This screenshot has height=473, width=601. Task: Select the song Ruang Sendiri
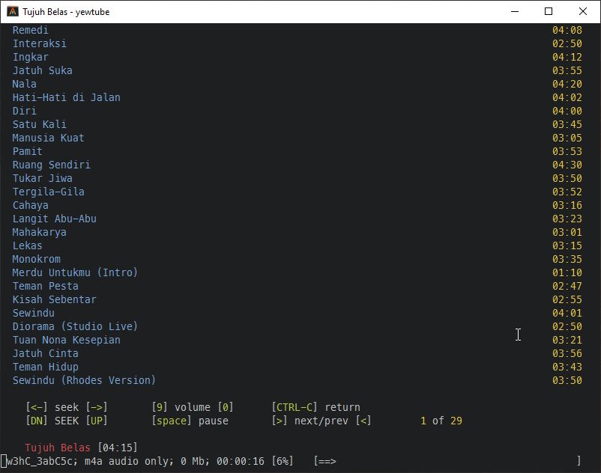[51, 165]
